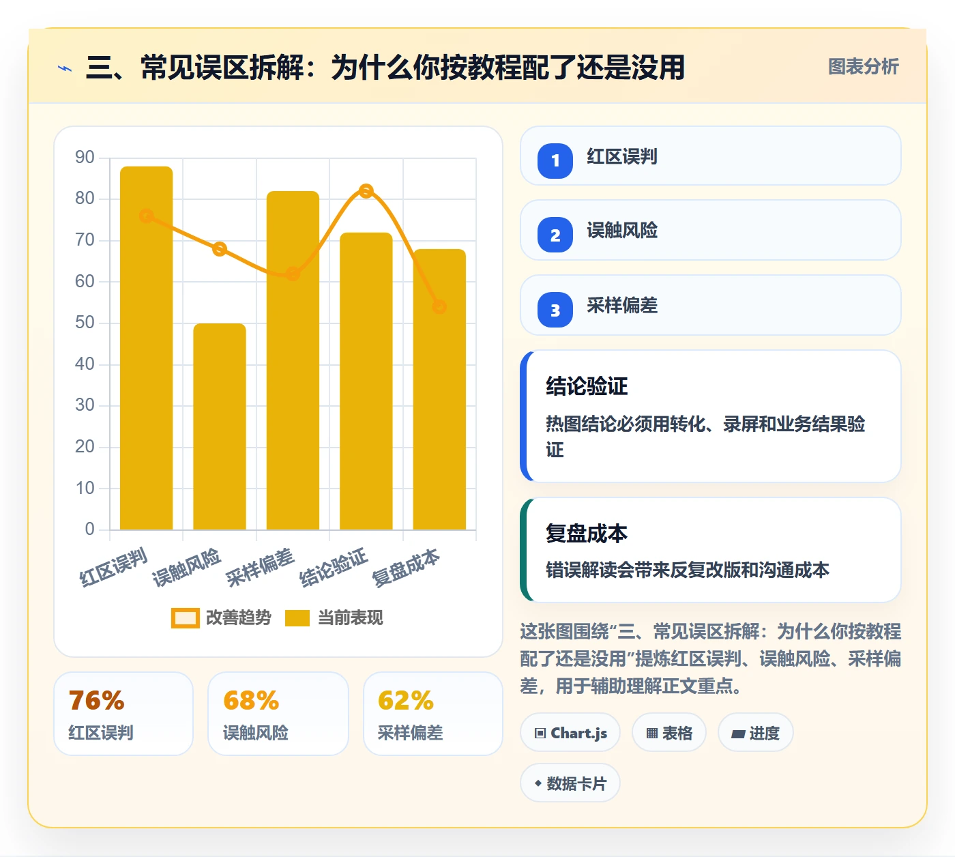Image resolution: width=955 pixels, height=857 pixels.
Task: Click the 76% 红区误判 stat card
Action: [123, 714]
